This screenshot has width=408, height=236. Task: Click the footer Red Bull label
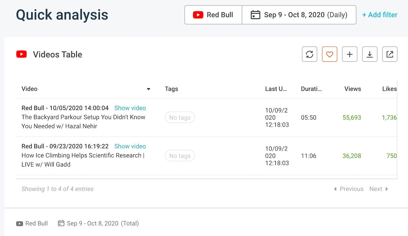point(36,223)
